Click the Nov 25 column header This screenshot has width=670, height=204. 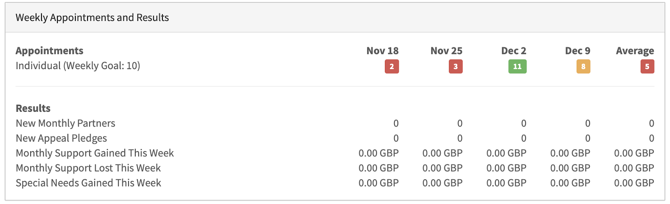(x=446, y=51)
